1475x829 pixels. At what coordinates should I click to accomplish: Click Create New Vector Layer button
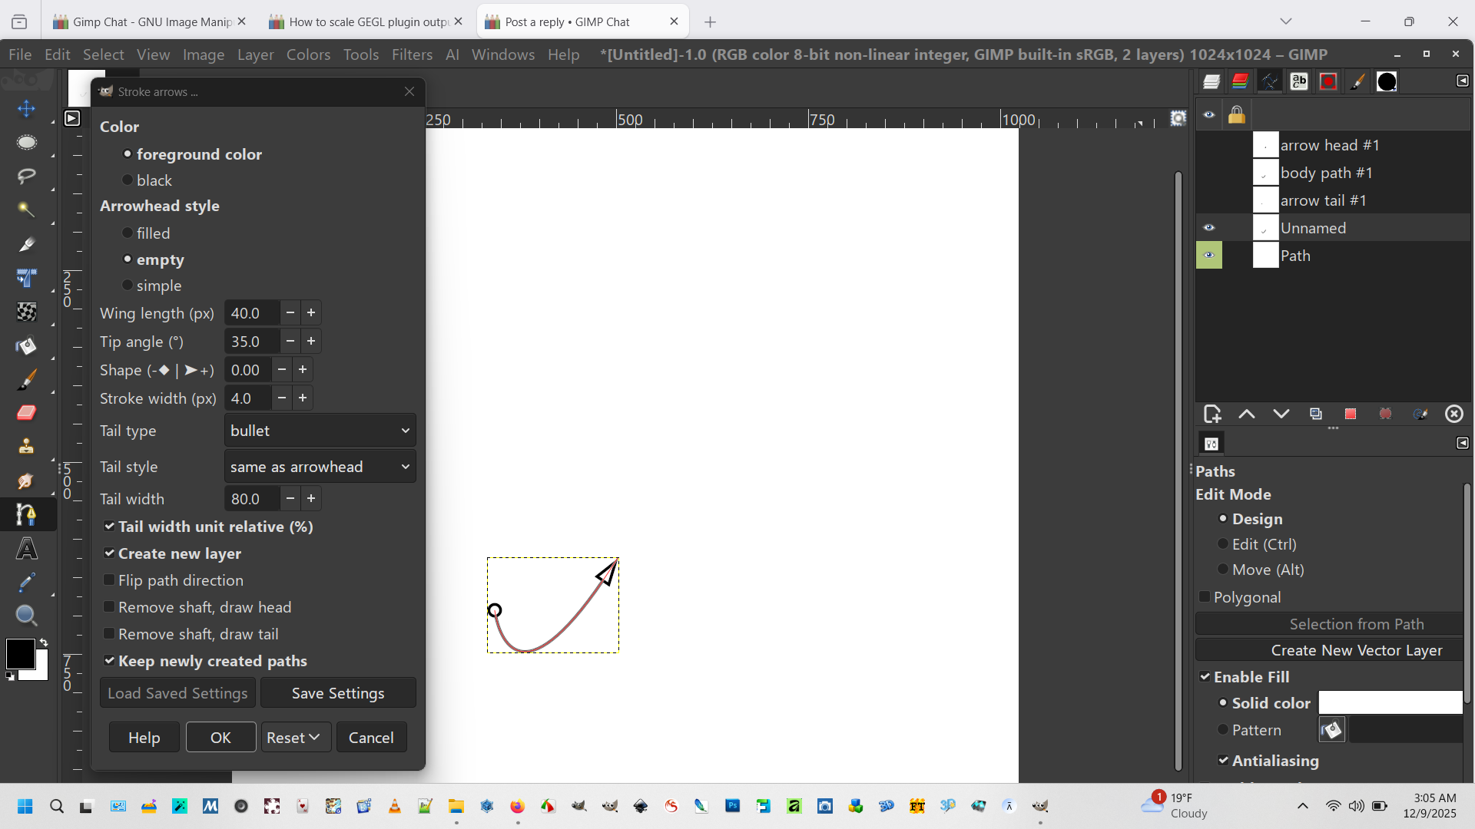point(1356,650)
